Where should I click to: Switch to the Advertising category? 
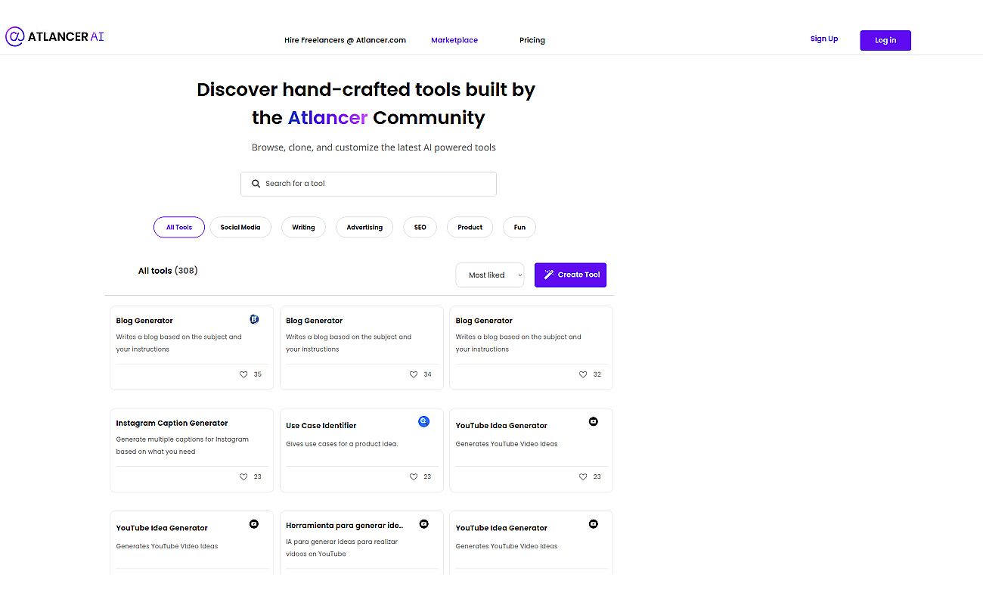click(364, 227)
